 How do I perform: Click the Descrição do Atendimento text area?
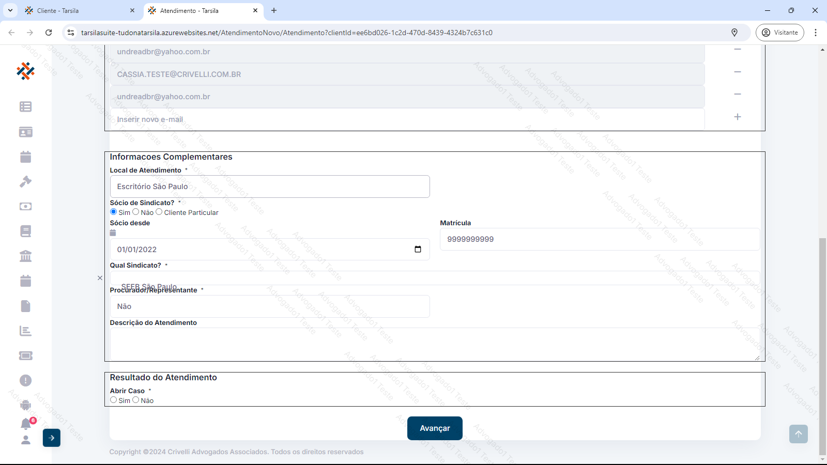point(434,344)
